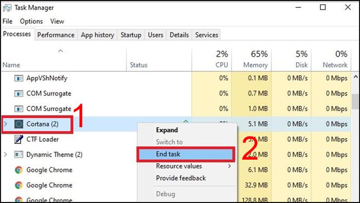Click the AppVShNotify process icon

coord(19,78)
